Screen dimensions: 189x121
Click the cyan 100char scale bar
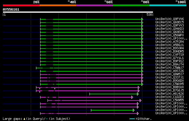pyautogui.click(x=132, y=119)
